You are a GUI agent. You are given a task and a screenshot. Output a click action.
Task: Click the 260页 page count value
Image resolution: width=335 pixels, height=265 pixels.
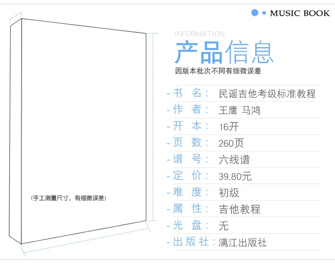(x=231, y=143)
